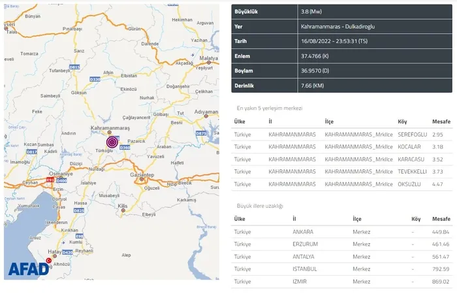Click the 'En yakın 5 yerleşim merkezi' heading

(x=270, y=108)
